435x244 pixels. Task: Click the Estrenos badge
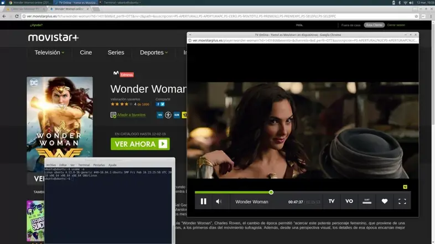click(x=127, y=75)
